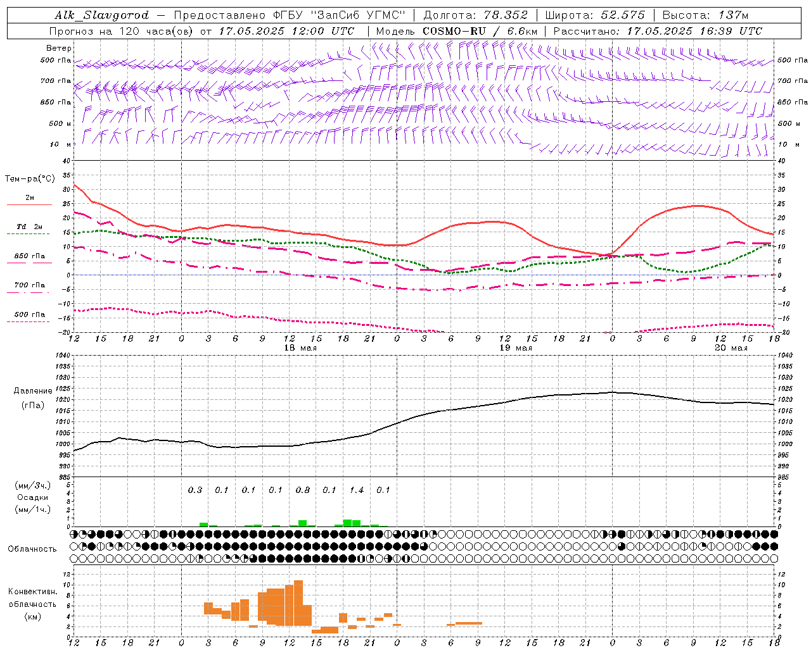This screenshot has height=648, width=811.
Task: Click the station title Alk_Slavgorod
Action: [102, 15]
